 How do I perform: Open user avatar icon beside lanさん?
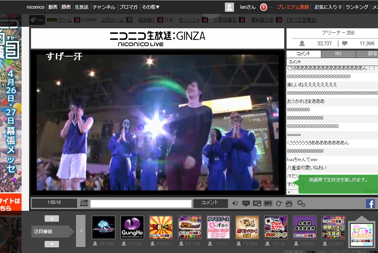[229, 7]
